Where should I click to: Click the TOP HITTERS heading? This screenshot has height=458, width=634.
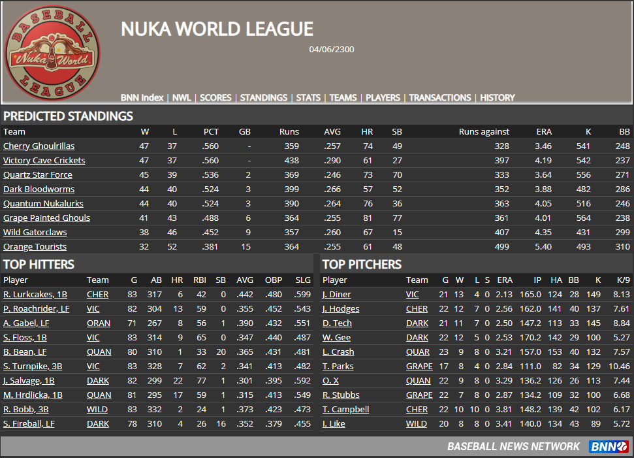[39, 265]
